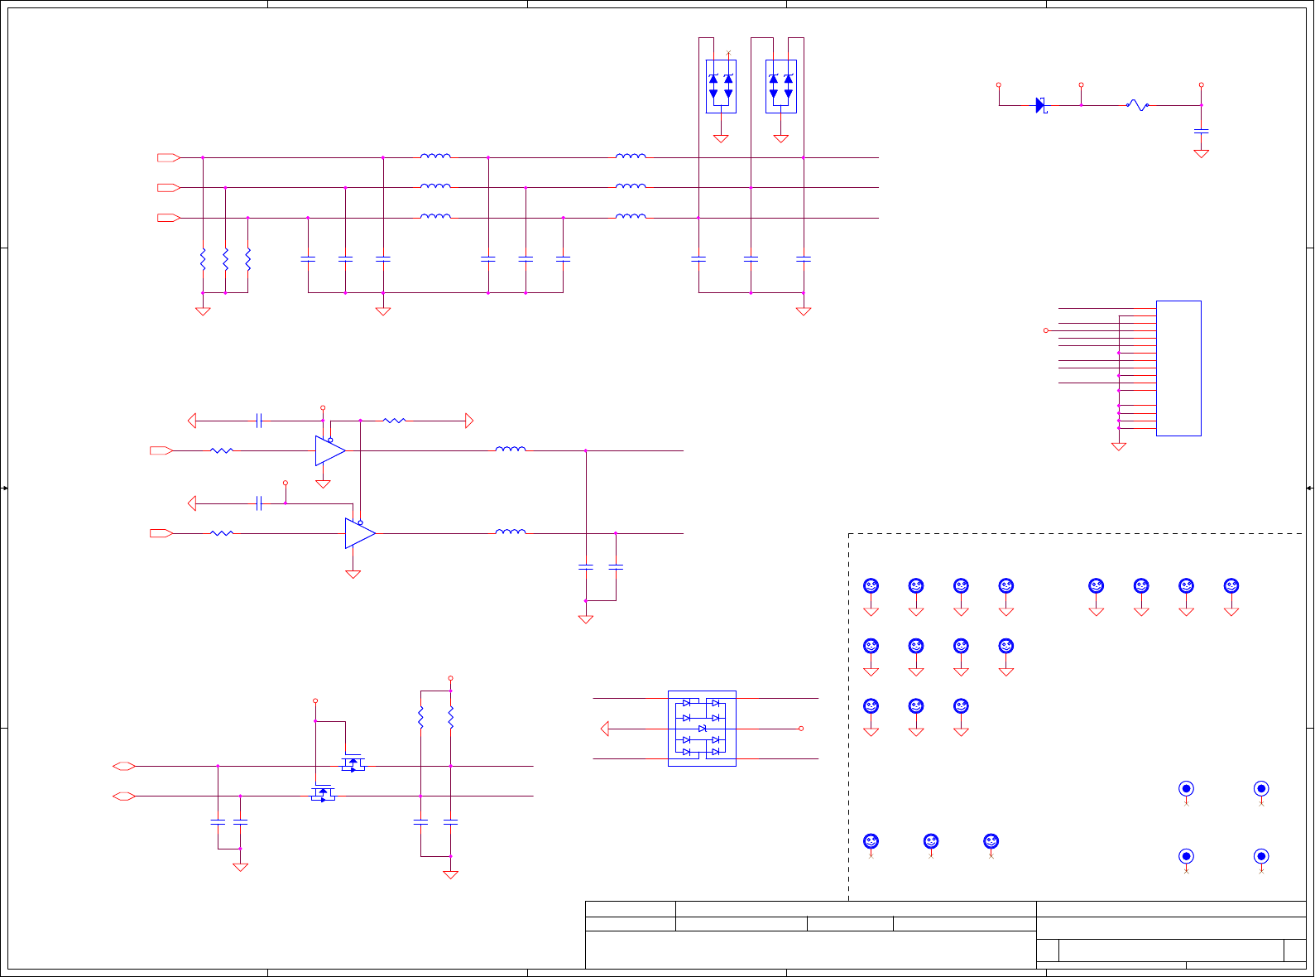Select the tall multi-pin connector rectangle
This screenshot has height=977, width=1315.
pos(1178,368)
